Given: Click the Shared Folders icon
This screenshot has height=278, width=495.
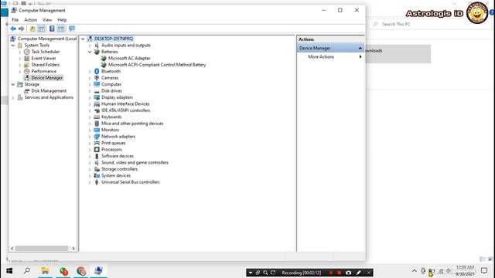Looking at the screenshot, I should click(27, 65).
